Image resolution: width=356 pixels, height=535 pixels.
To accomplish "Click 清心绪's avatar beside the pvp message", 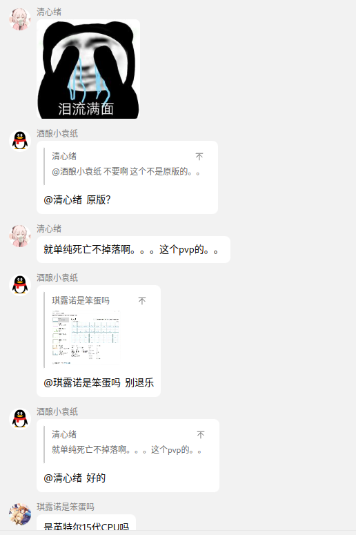I will [x=20, y=236].
